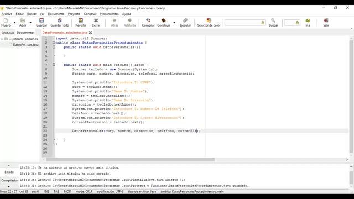This screenshot has width=354, height=199.
Task: Collapse the ~\Docum...unciones folder tree node
Action: (2, 39)
